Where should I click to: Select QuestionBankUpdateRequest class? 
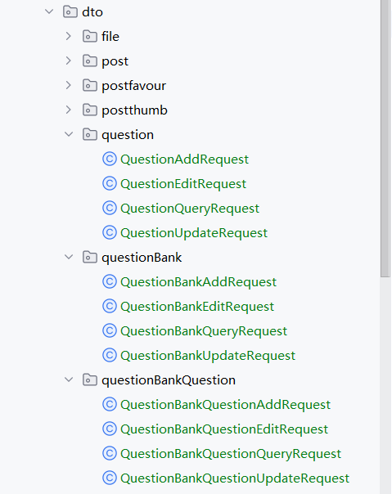coord(208,356)
